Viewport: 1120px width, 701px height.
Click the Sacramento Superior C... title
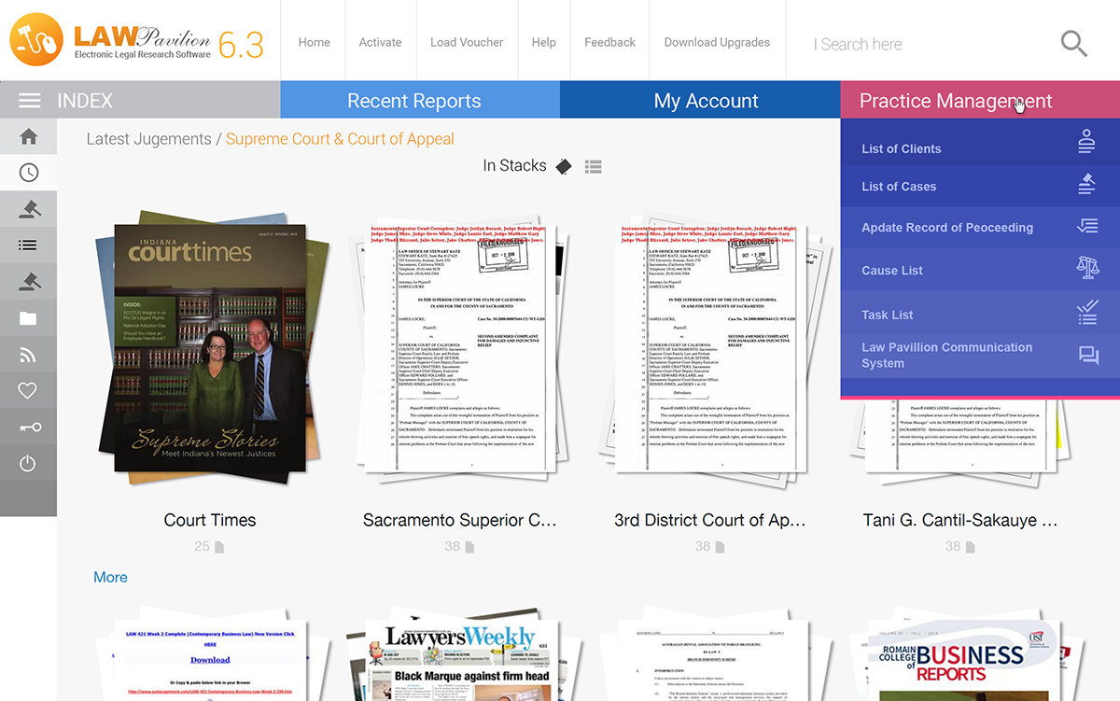click(x=459, y=520)
